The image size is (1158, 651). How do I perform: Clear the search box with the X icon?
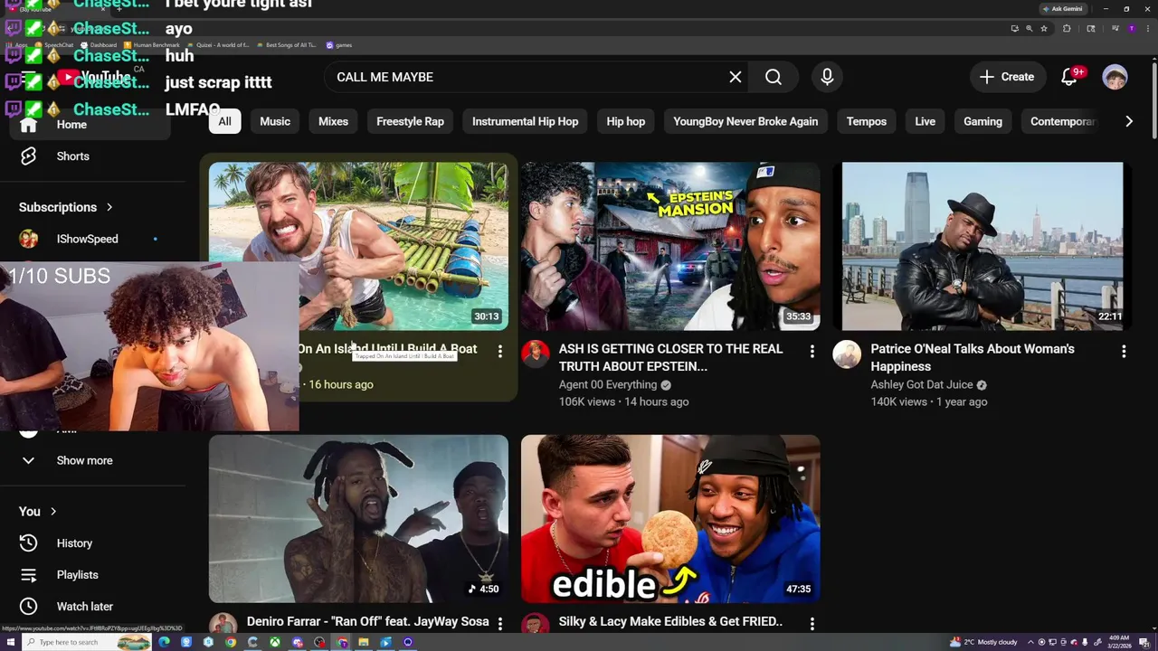pyautogui.click(x=736, y=77)
